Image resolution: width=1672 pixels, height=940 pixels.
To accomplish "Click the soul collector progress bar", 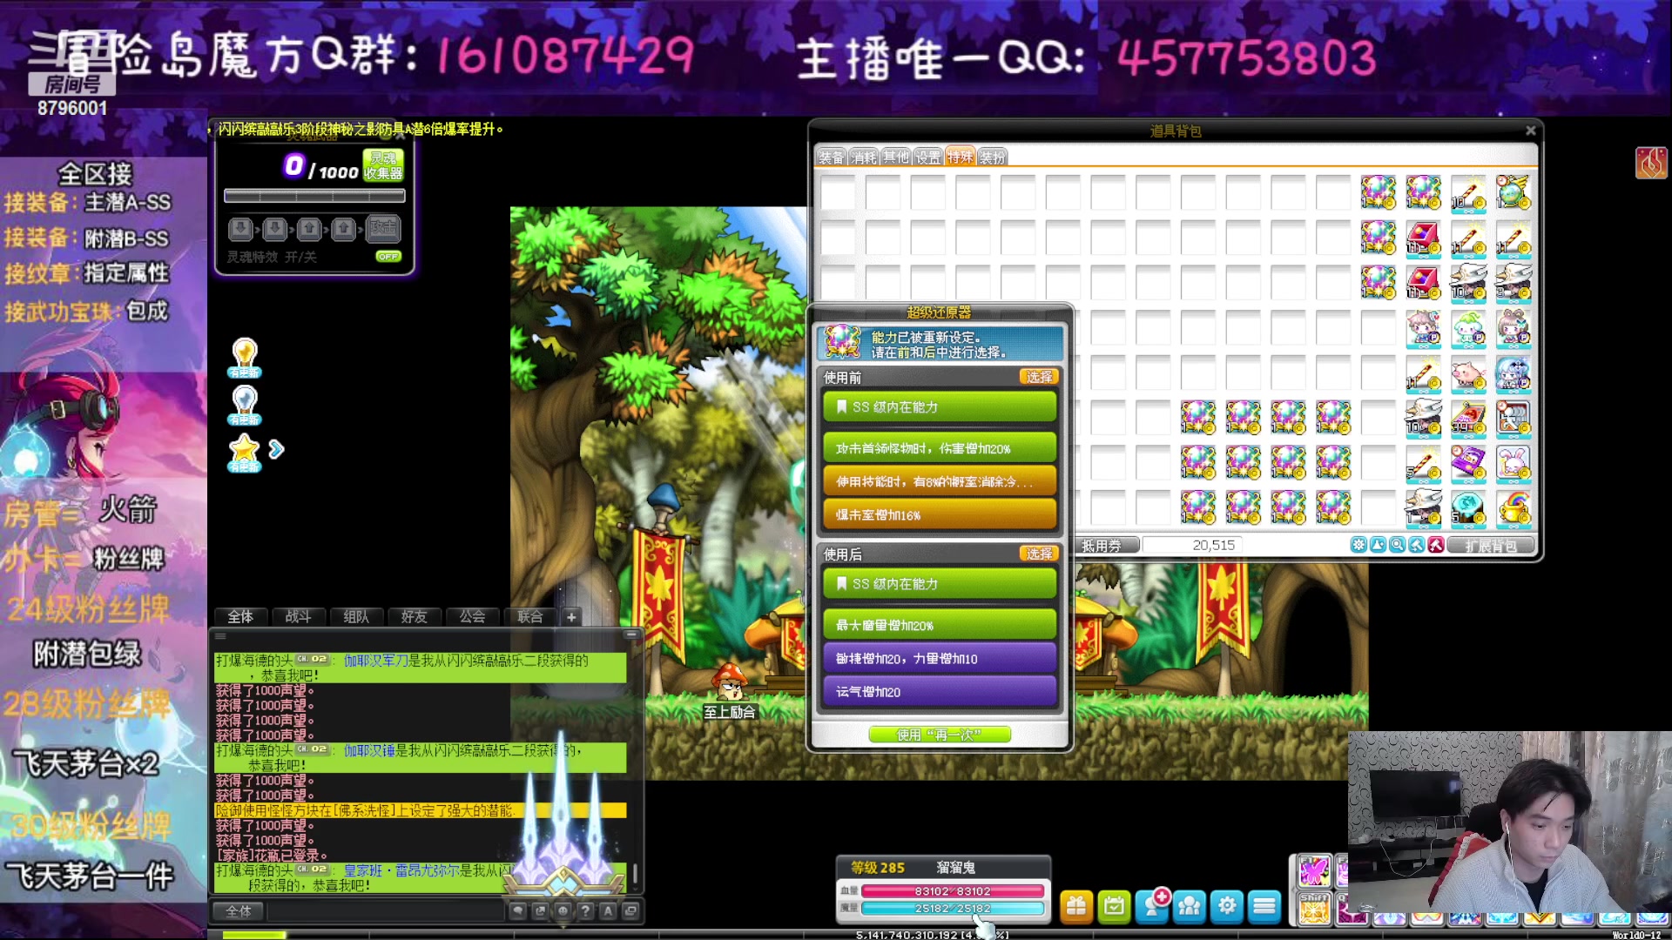I will point(314,196).
